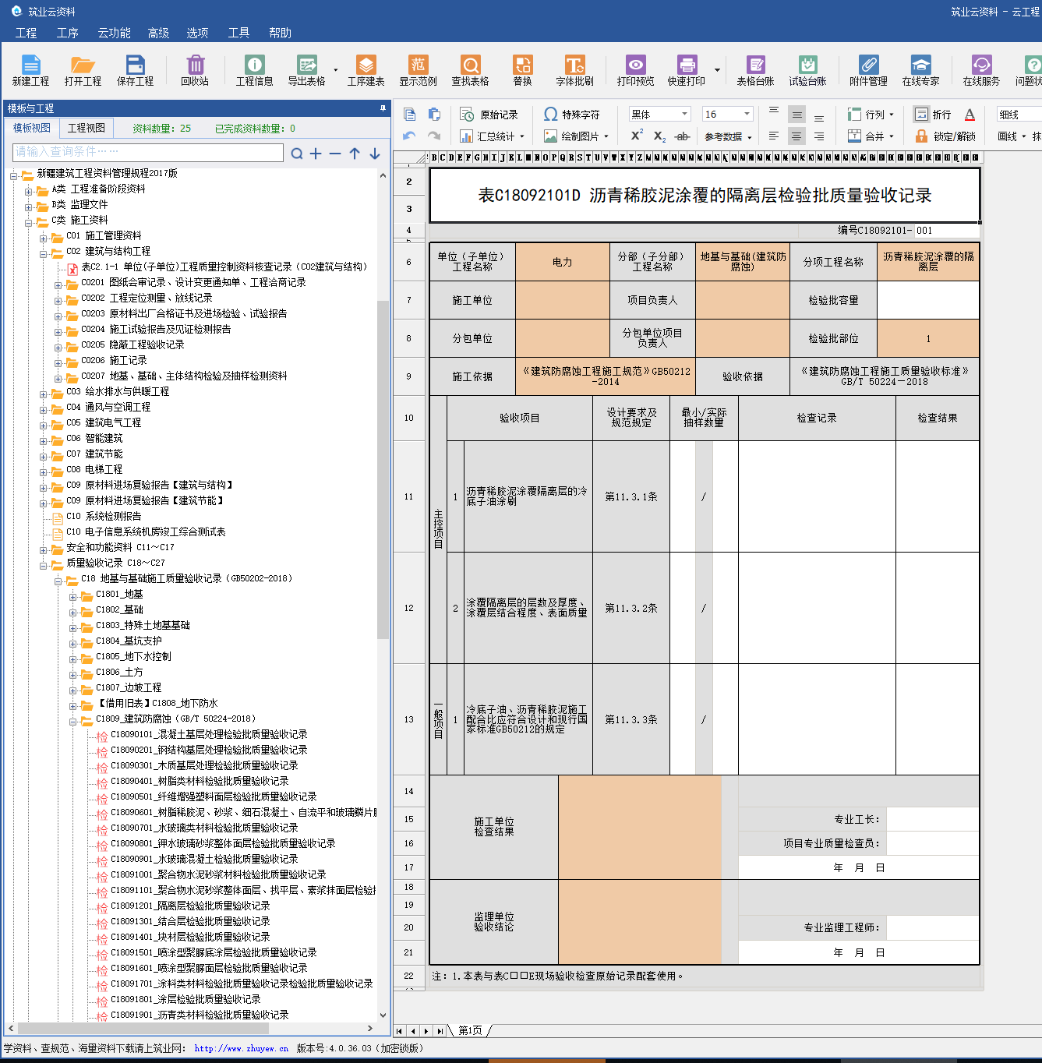
Task: Expand the C1801_地基 folder node
Action: 73,596
